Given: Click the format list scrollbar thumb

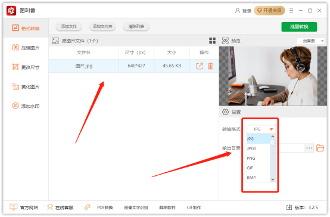Looking at the screenshot, I should click(x=273, y=142).
